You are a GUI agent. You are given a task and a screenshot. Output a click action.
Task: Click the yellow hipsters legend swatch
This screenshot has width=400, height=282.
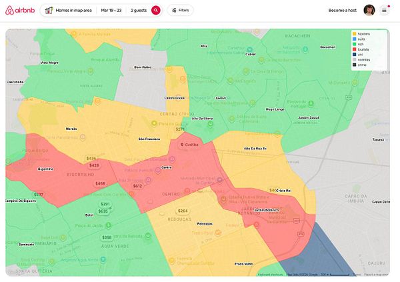[355, 34]
